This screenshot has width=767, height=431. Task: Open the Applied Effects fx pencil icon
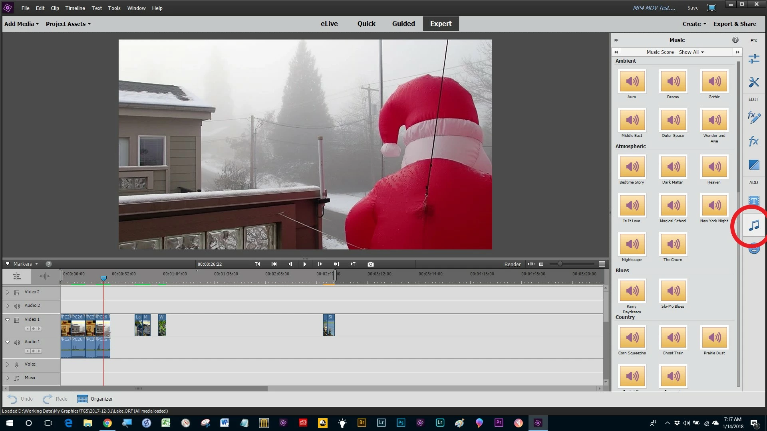point(753,117)
